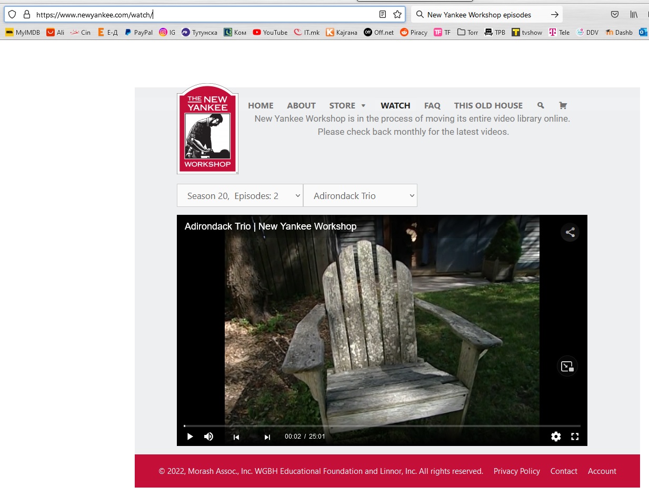Open the shopping cart icon

click(563, 105)
